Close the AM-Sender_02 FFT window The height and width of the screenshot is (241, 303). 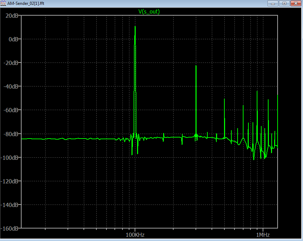(295, 3)
